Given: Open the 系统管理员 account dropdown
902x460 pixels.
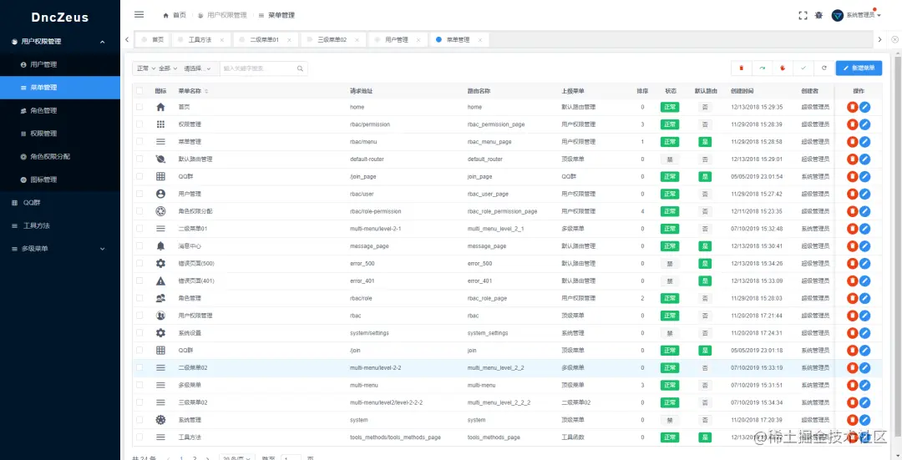Looking at the screenshot, I should pyautogui.click(x=864, y=16).
